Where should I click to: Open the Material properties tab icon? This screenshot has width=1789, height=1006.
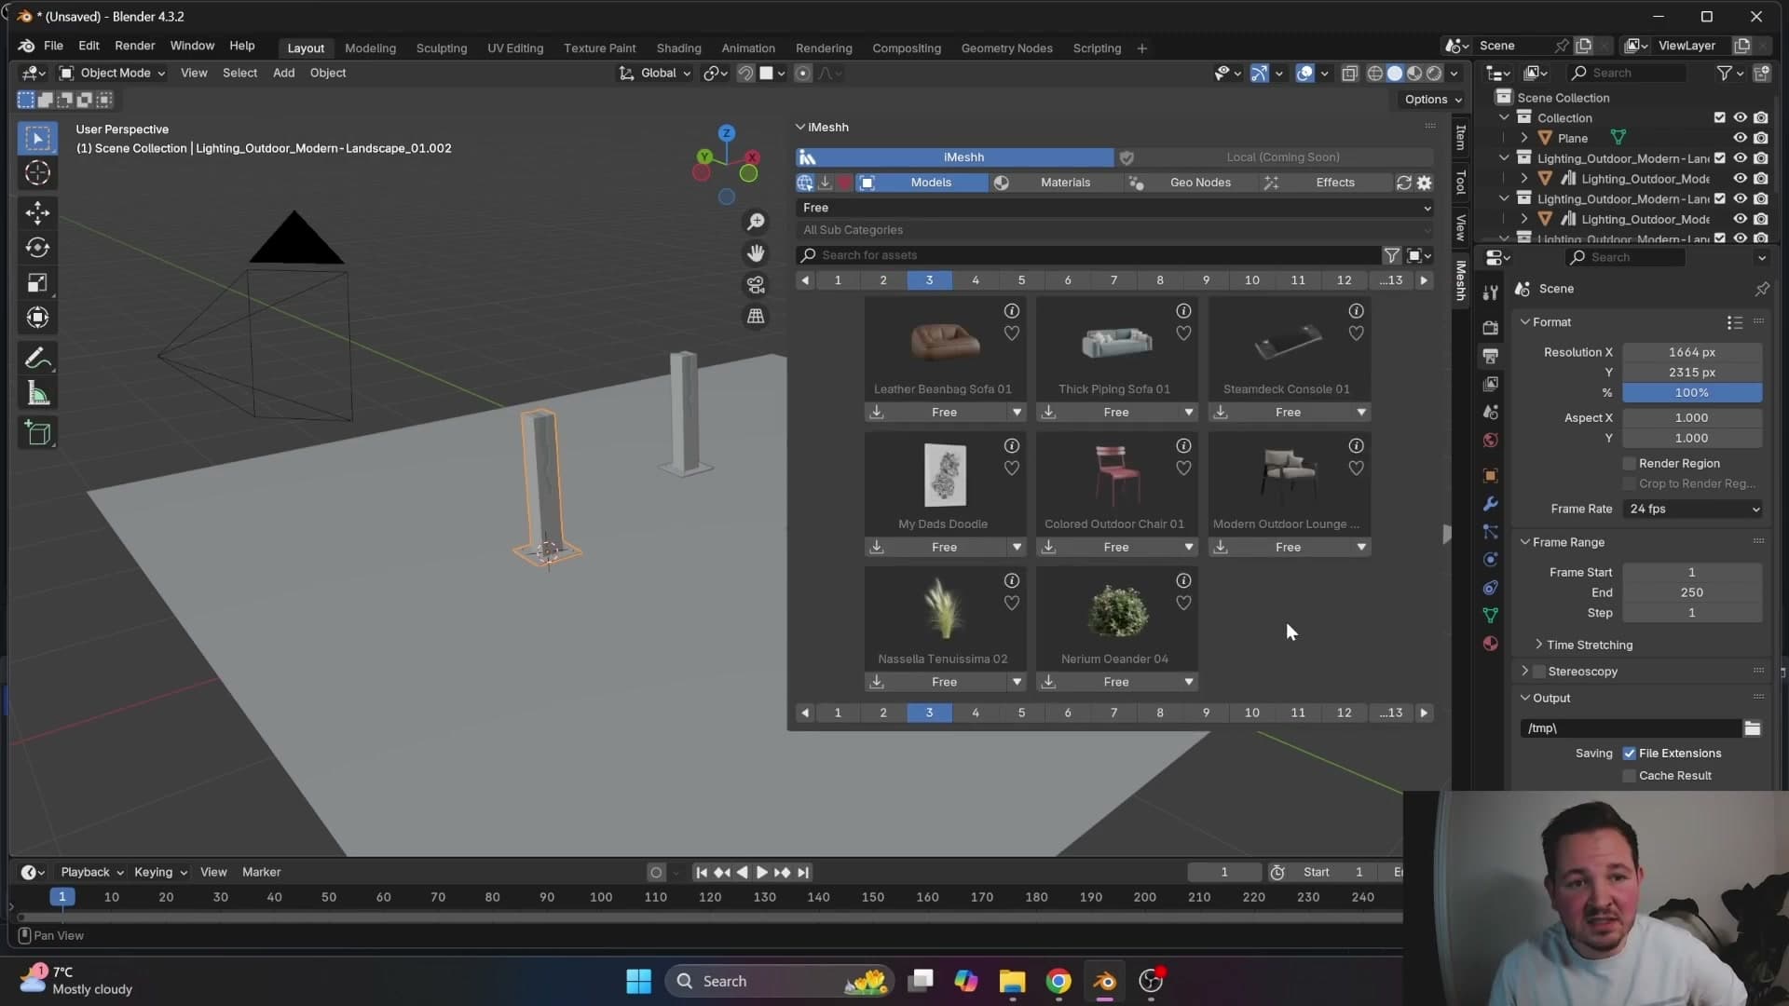click(1491, 644)
